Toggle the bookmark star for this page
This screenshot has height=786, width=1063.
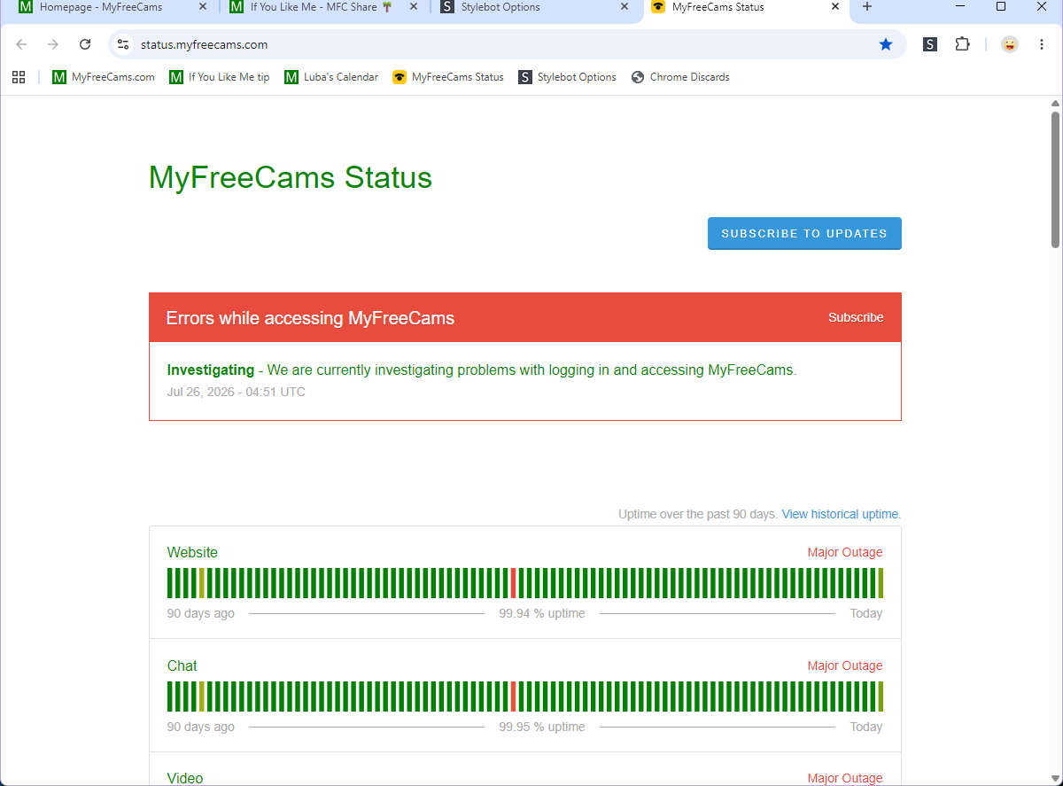tap(886, 44)
